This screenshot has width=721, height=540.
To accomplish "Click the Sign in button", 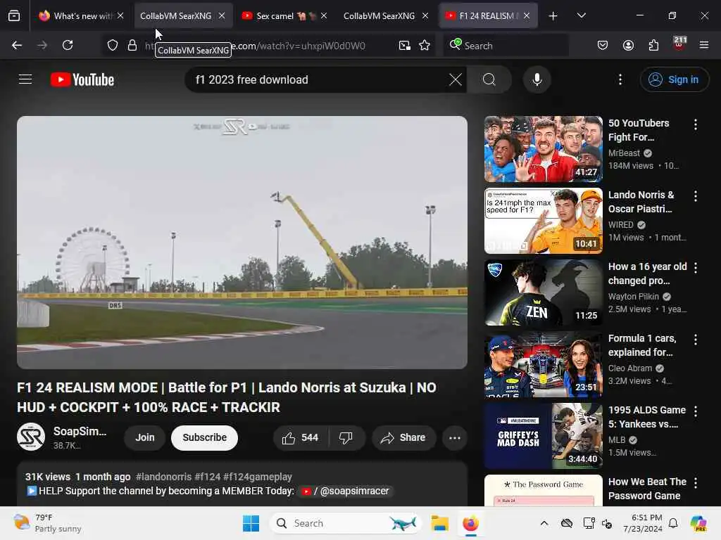I will click(674, 79).
